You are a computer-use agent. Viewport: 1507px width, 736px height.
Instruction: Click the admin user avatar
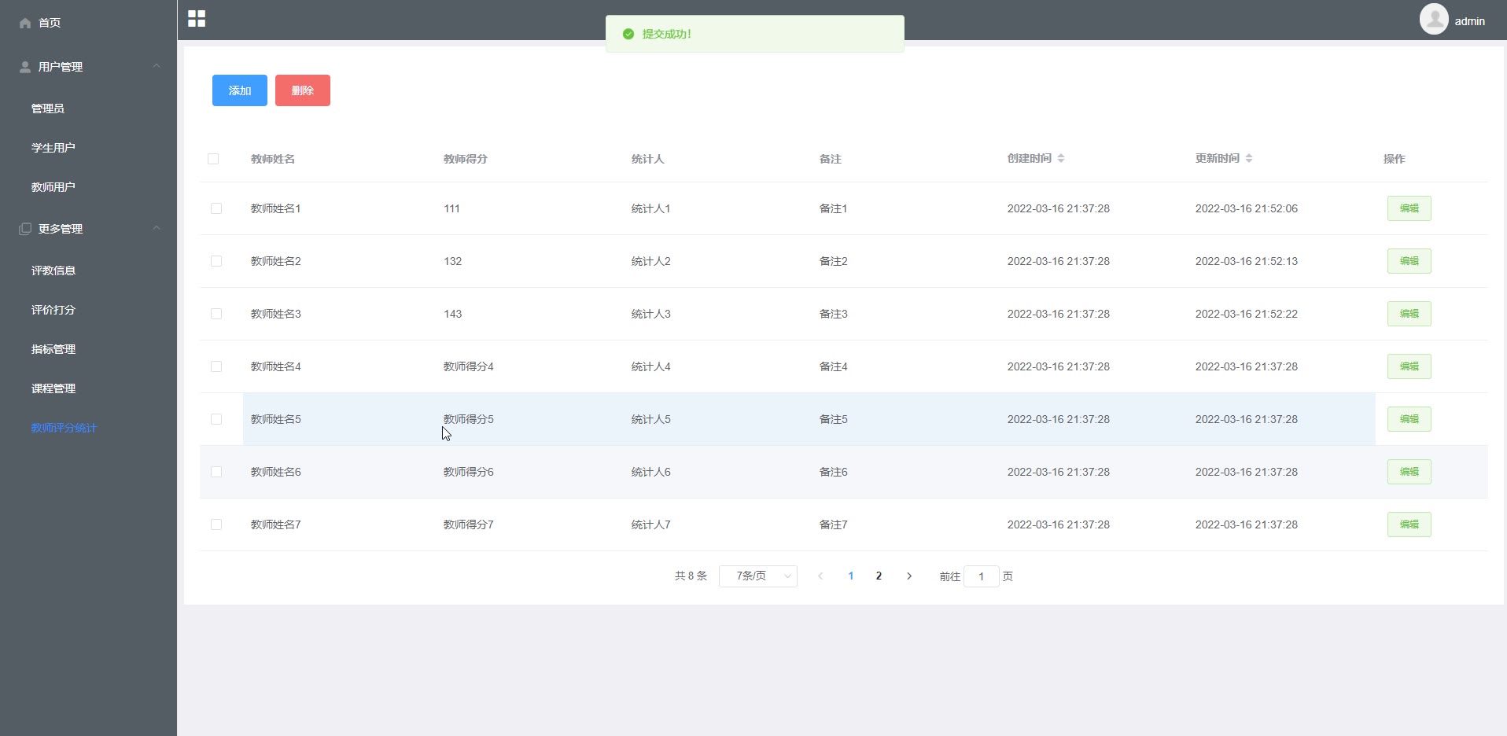click(1433, 19)
